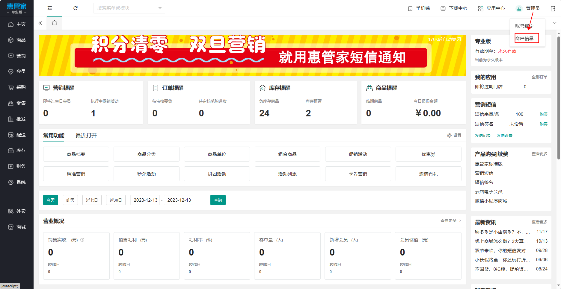Click the 拼团活动 shortcut button
This screenshot has height=289, width=561.
(x=217, y=174)
